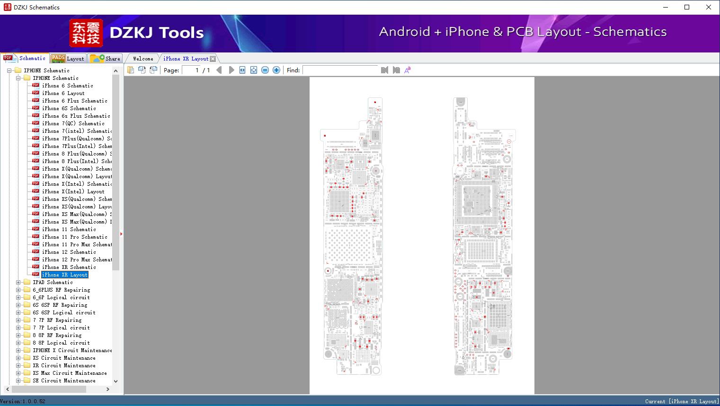The image size is (720, 406).
Task: Click the tree horizontal scroll-right arrow
Action: coord(108,389)
